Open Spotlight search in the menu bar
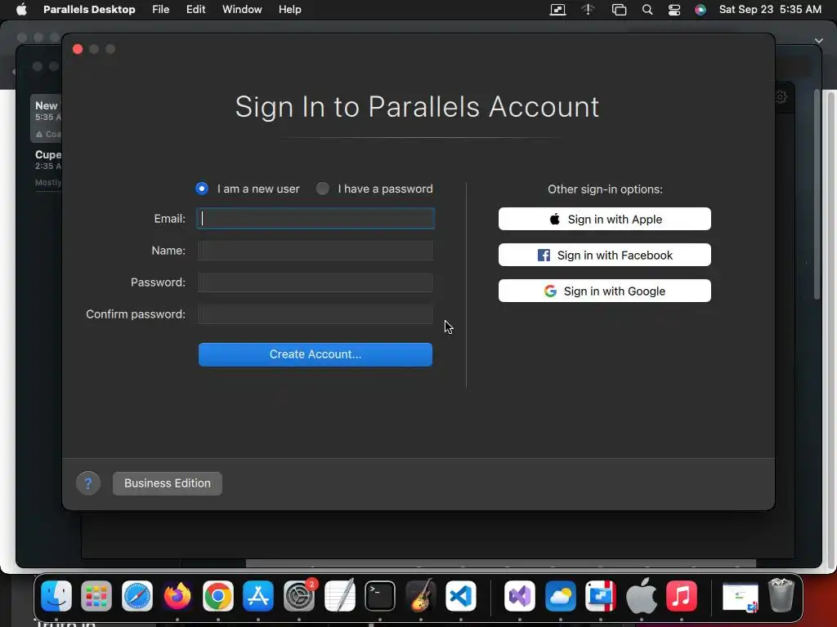The height and width of the screenshot is (627, 837). (x=647, y=10)
